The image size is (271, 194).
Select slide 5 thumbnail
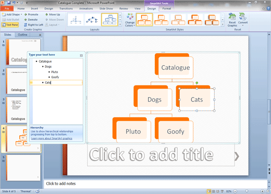23,168
